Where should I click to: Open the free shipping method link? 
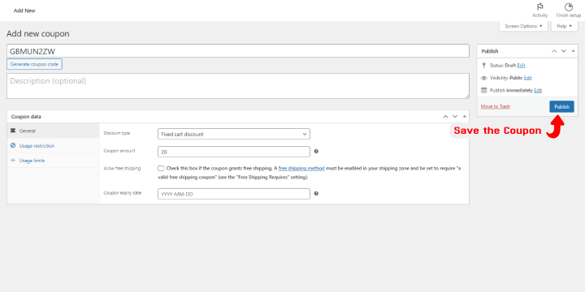coord(301,169)
